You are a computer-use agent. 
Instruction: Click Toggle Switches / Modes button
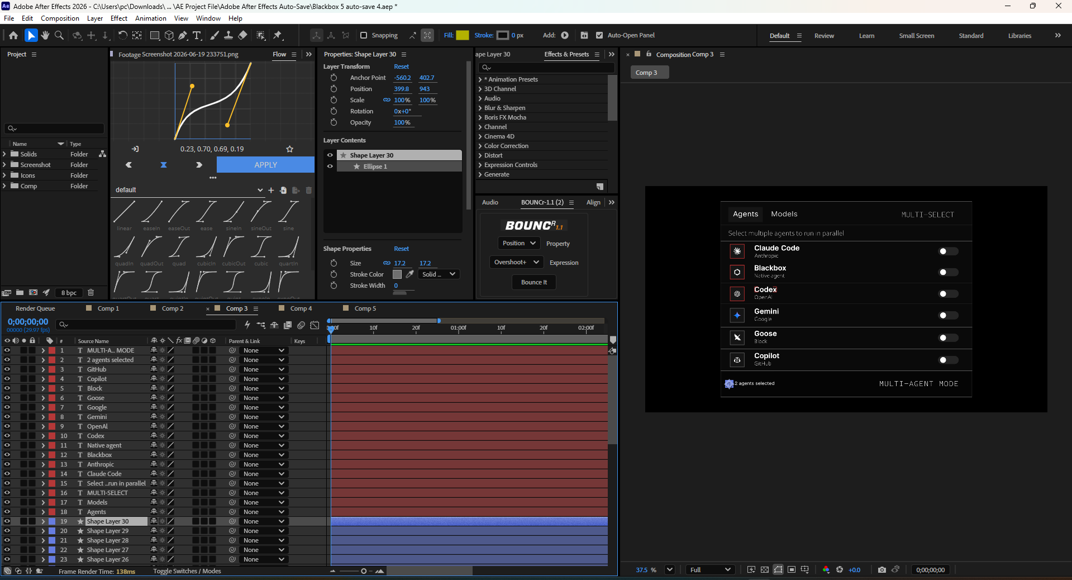click(187, 571)
